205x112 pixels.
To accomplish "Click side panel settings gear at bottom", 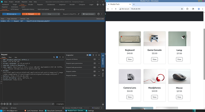I will [103, 104].
